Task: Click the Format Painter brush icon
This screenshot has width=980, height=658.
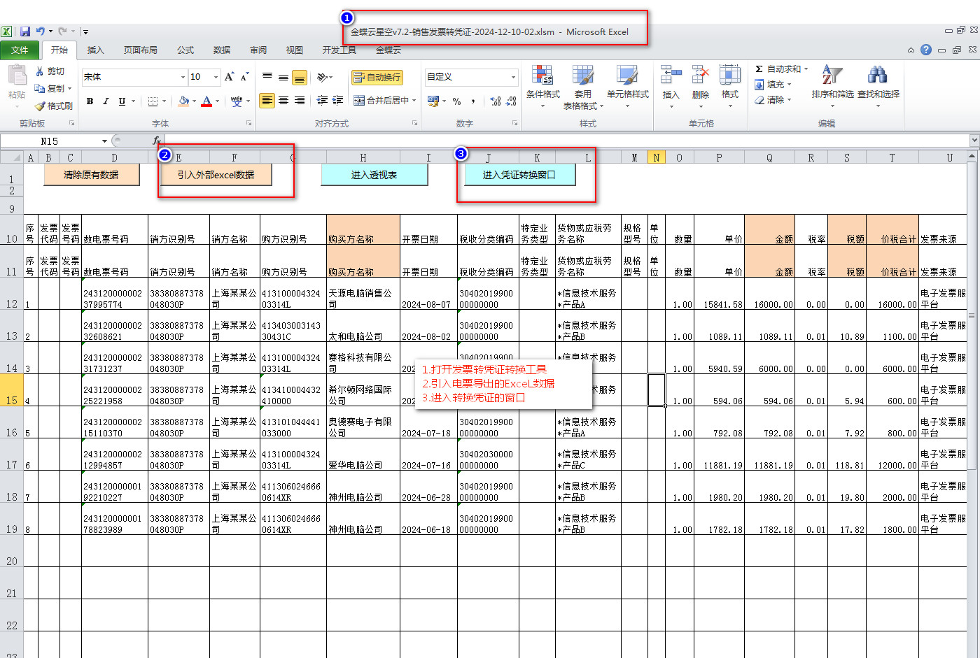Action: point(41,106)
